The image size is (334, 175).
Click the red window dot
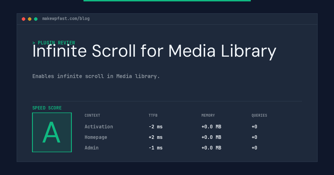point(23,19)
